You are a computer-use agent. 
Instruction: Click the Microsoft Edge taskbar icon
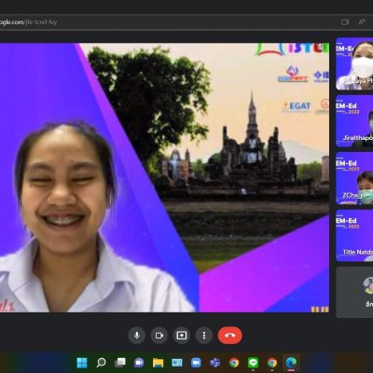click(291, 363)
